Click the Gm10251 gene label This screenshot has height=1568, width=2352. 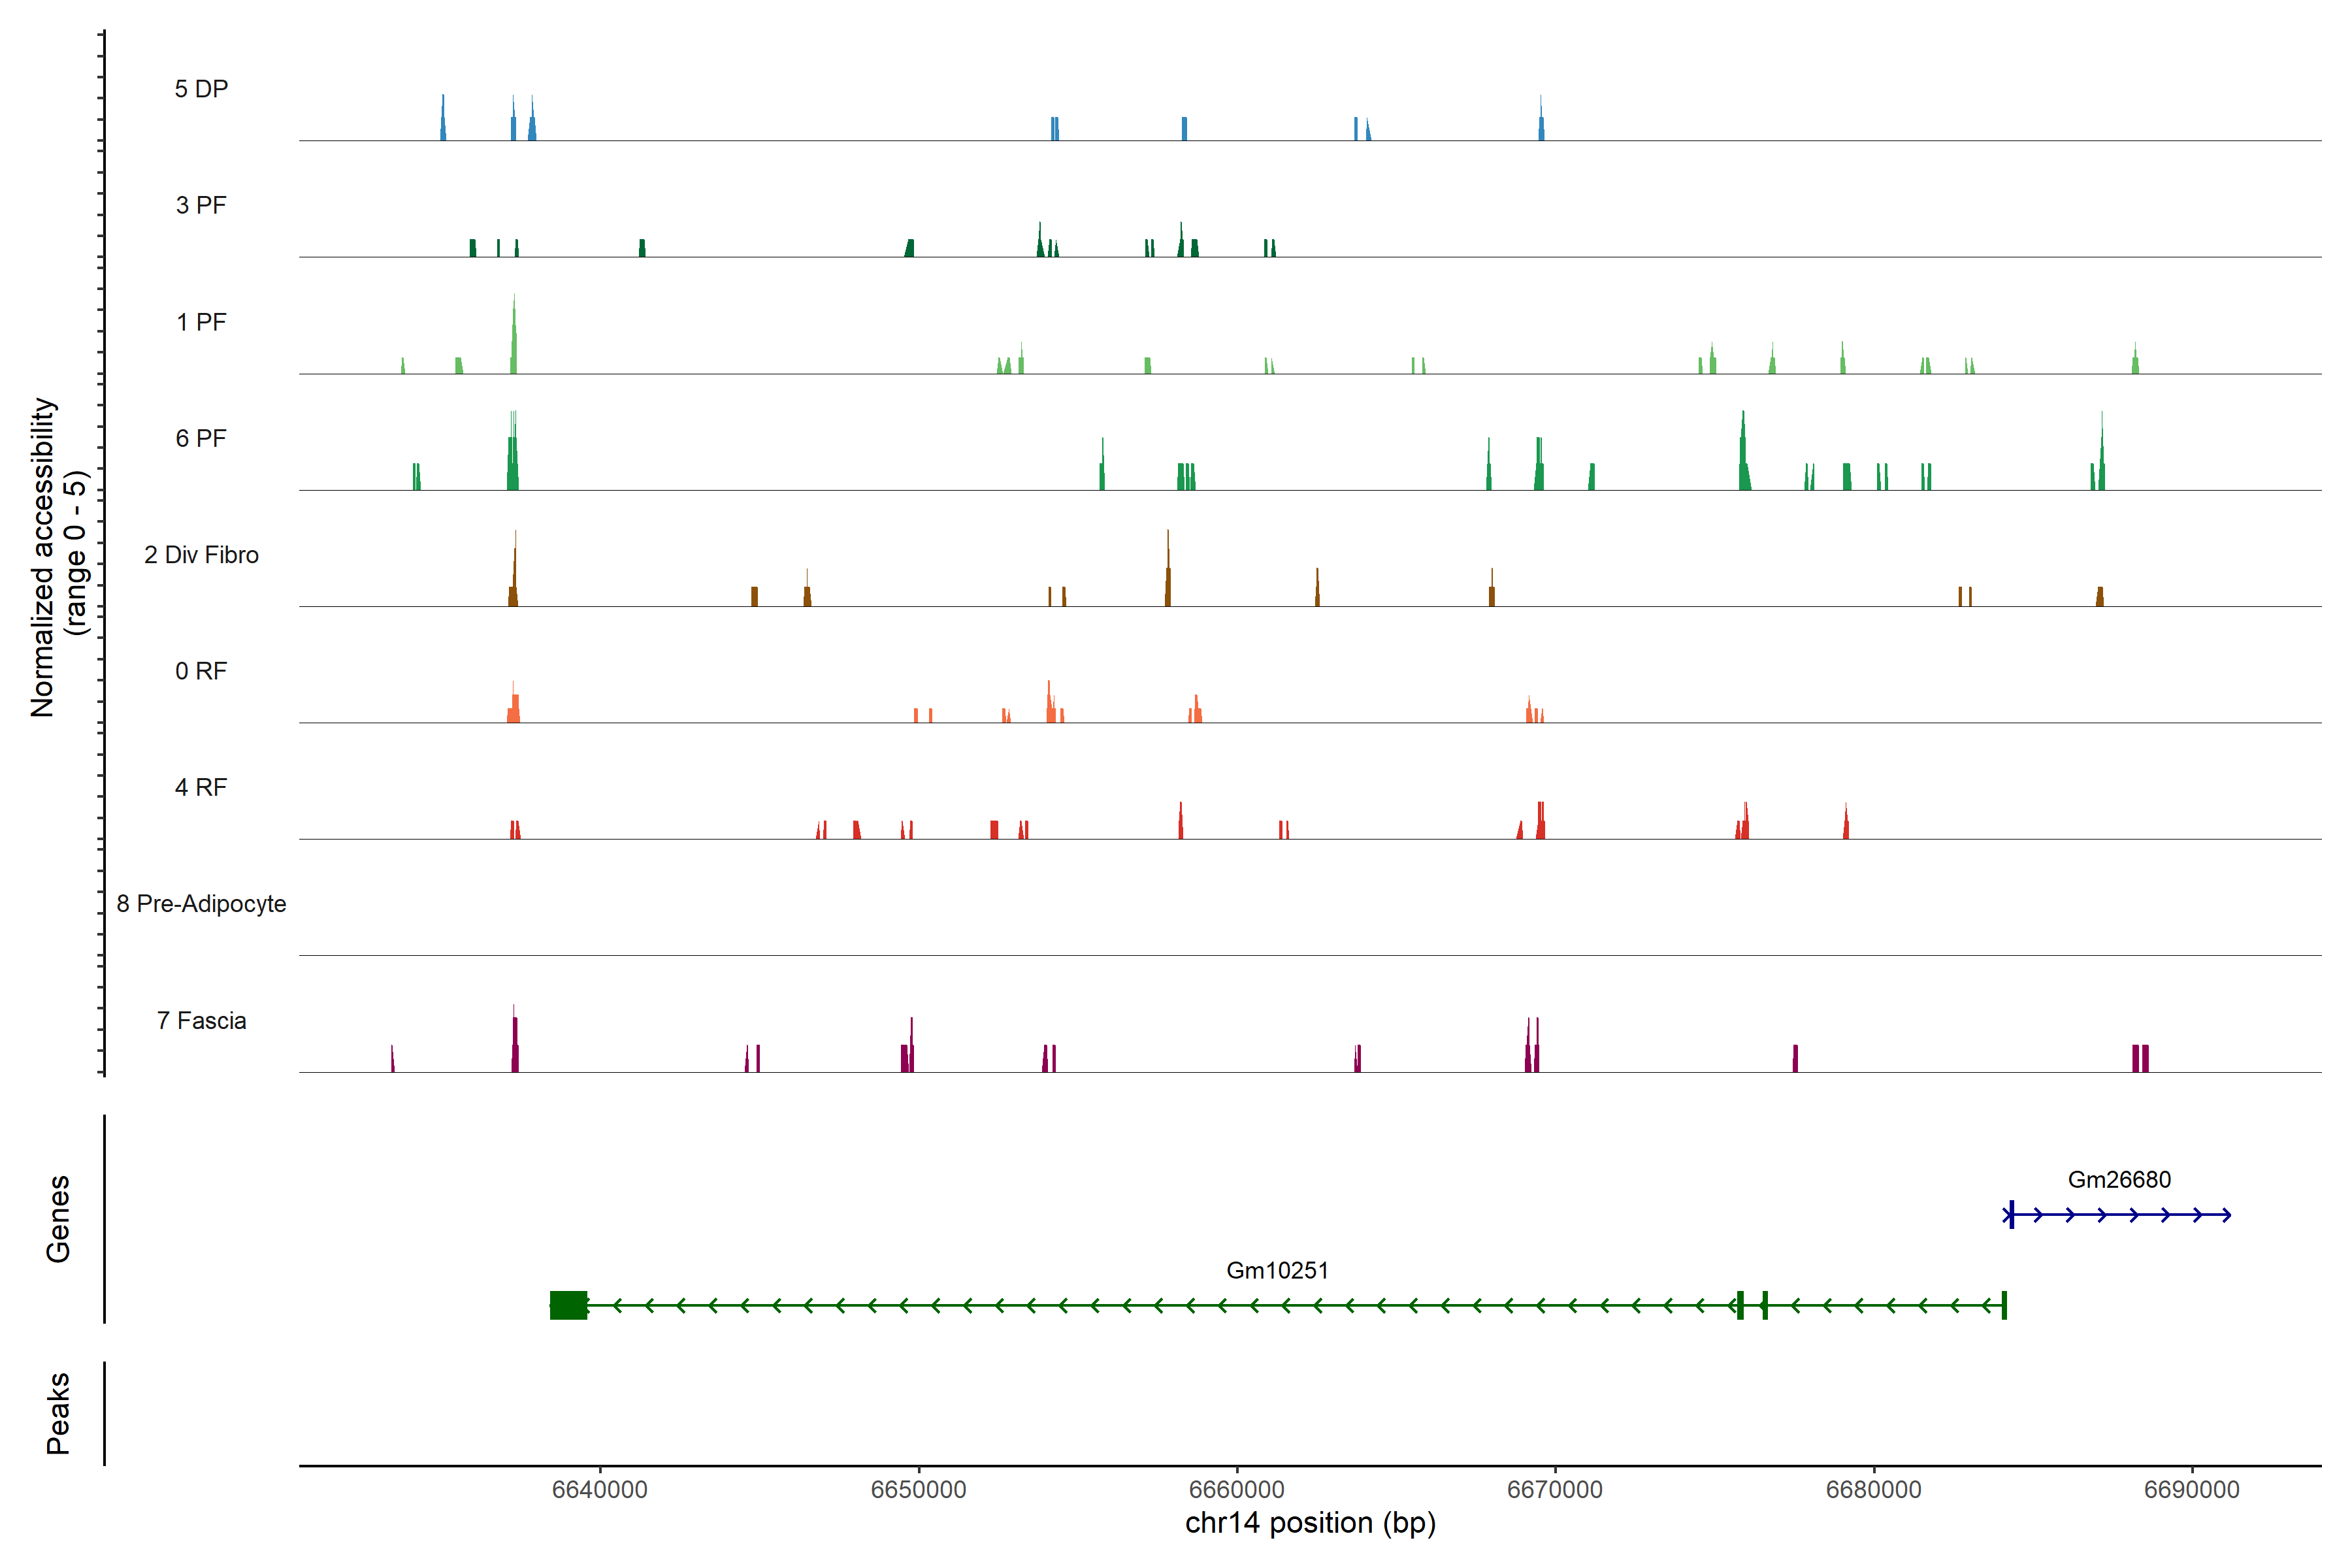tap(1277, 1270)
